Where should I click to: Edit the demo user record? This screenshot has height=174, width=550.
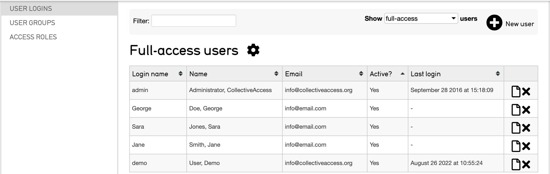(516, 164)
